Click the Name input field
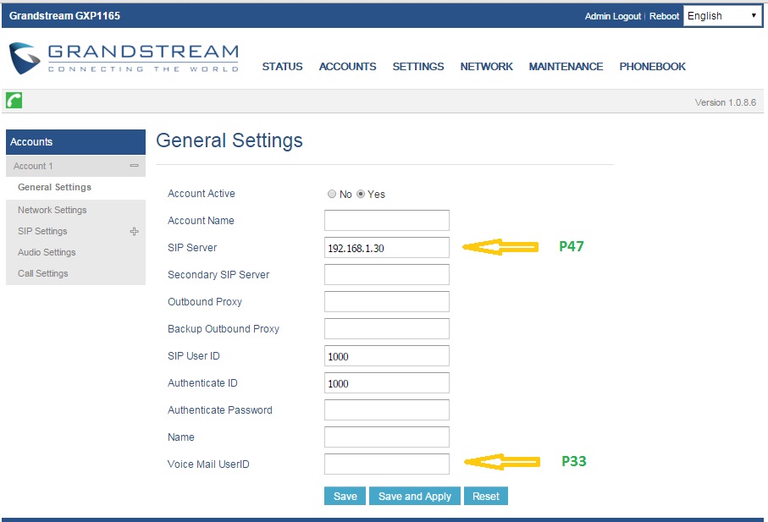Screen dimensions: 768x522 (x=386, y=437)
